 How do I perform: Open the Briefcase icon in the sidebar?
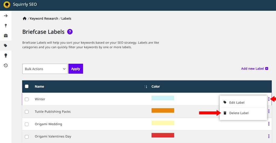pos(6,36)
